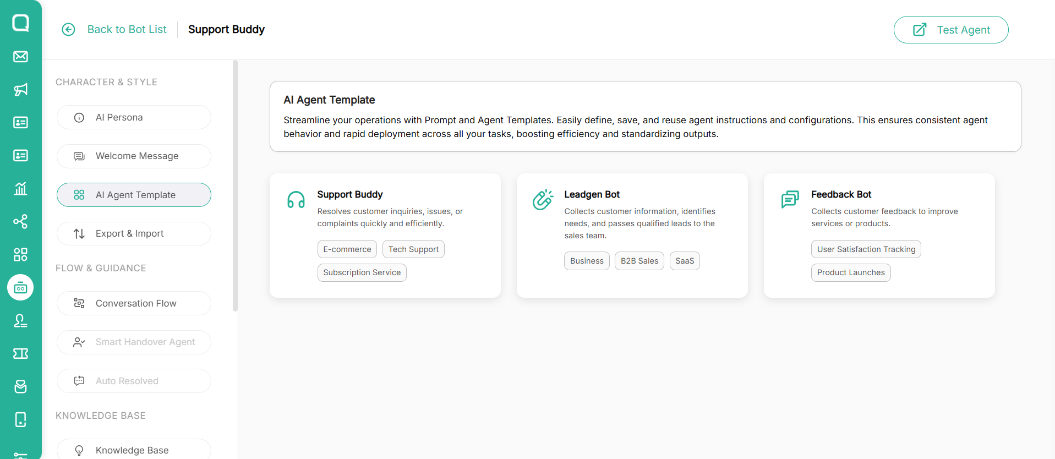
Task: Open the AI Persona section
Action: (134, 117)
